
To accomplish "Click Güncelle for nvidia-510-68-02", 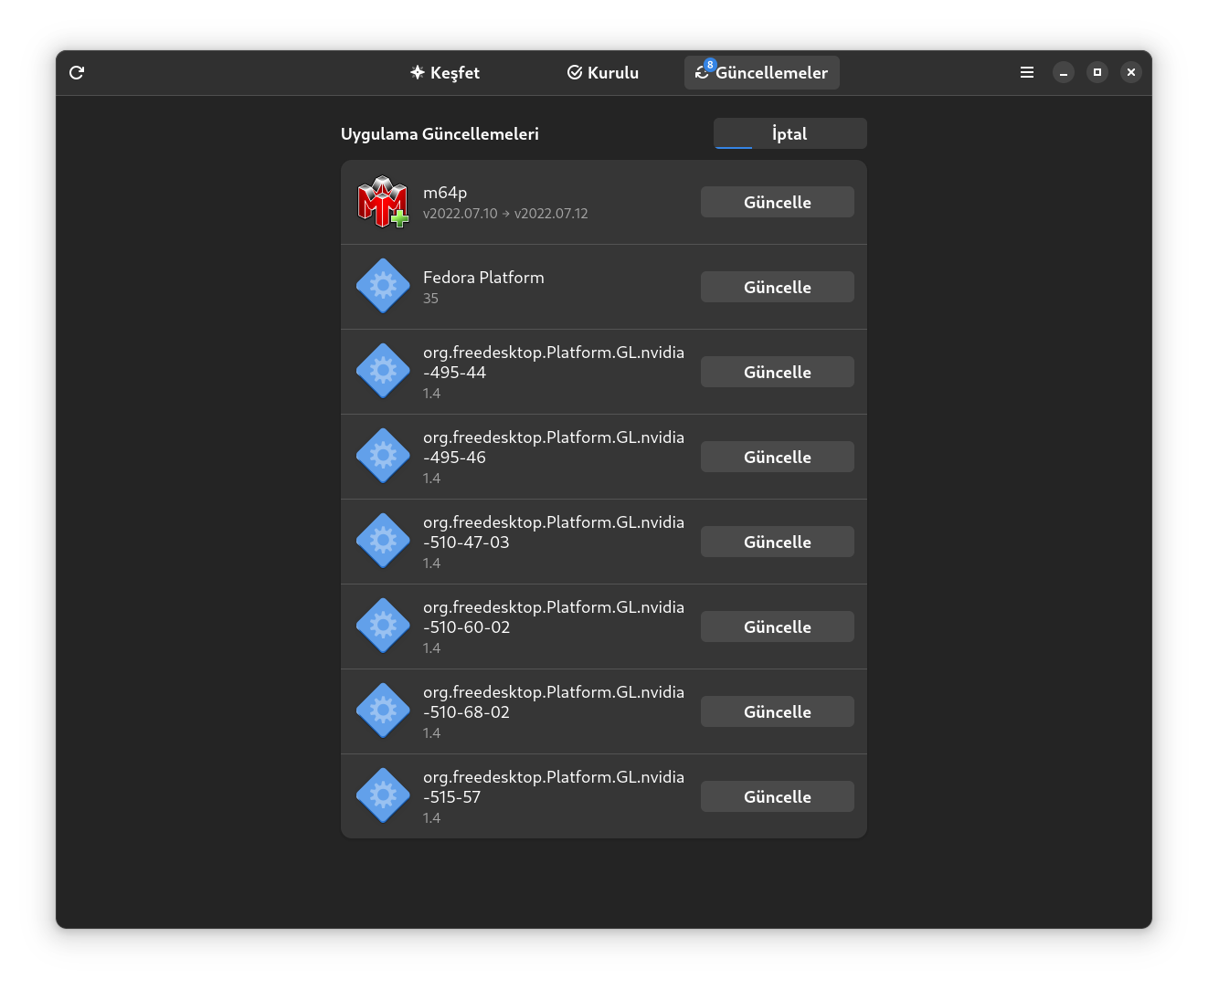I will click(x=778, y=711).
